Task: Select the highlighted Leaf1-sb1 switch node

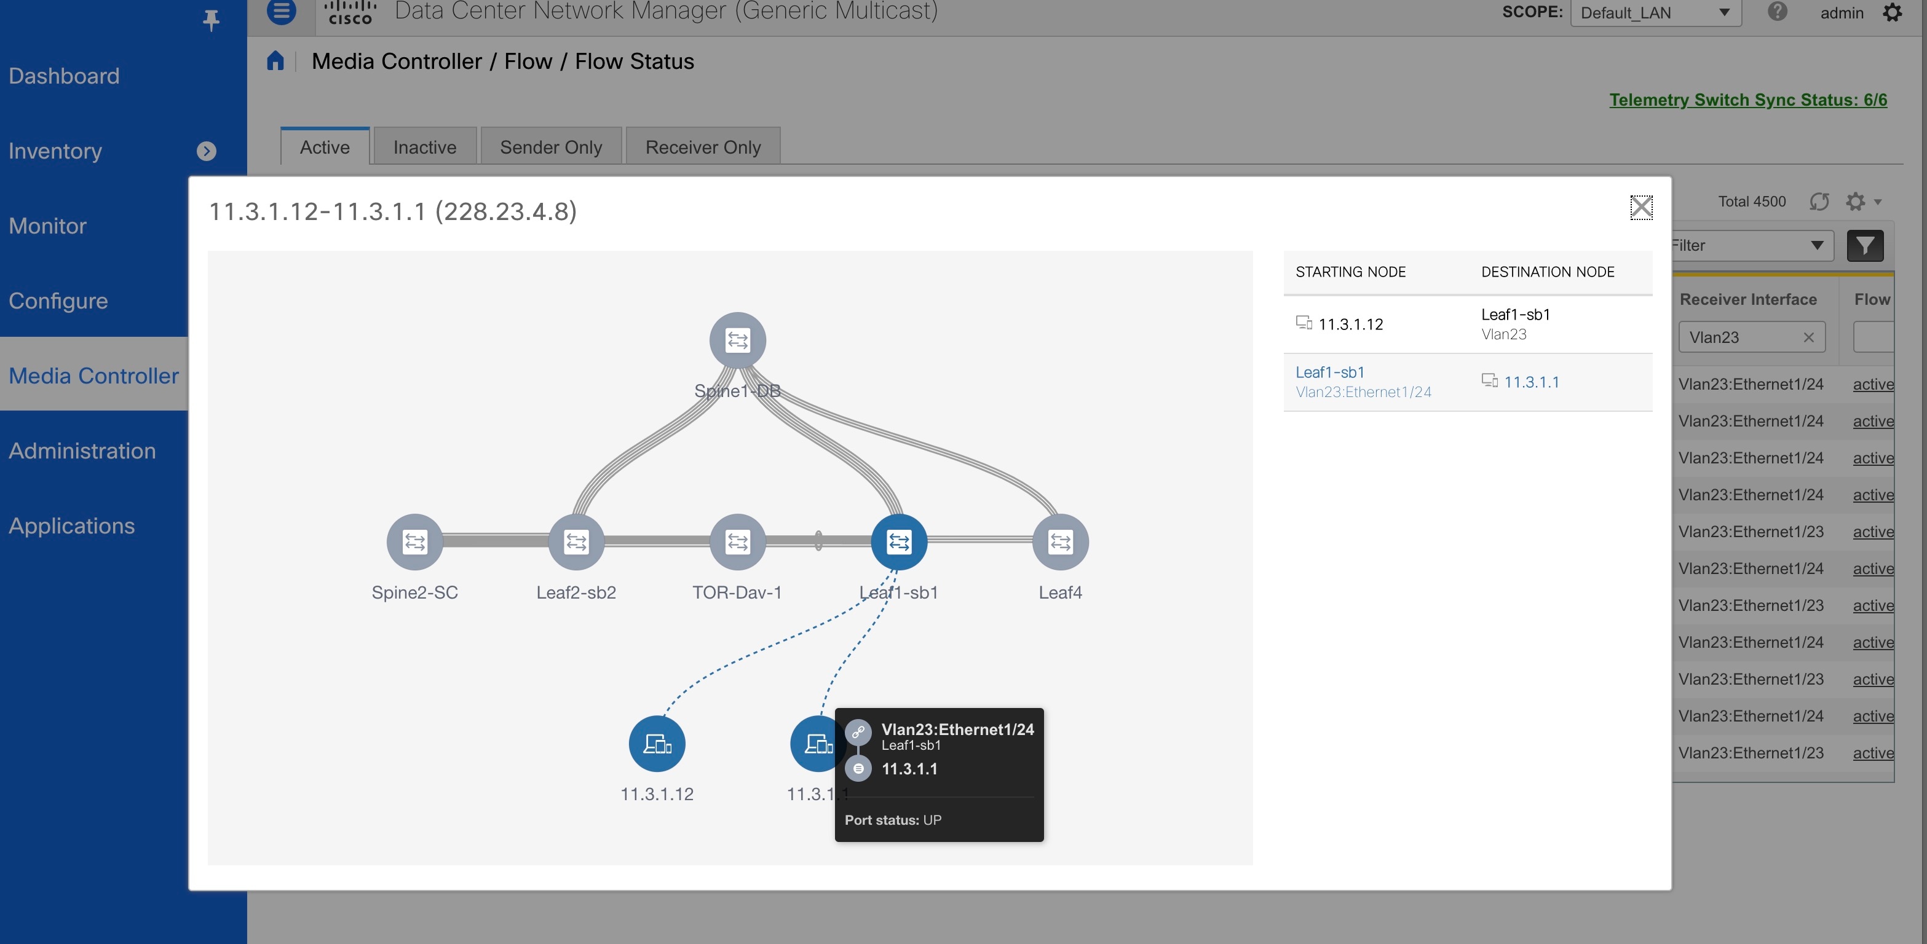Action: [x=899, y=541]
